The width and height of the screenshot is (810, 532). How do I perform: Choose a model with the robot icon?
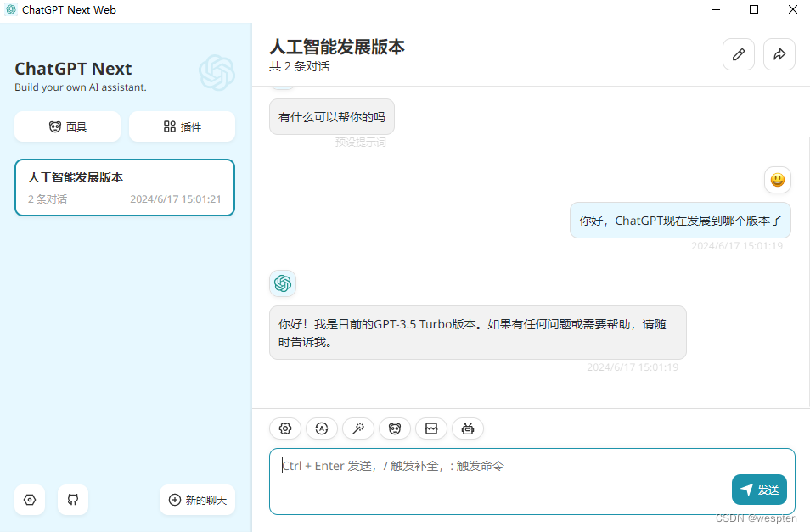point(468,428)
